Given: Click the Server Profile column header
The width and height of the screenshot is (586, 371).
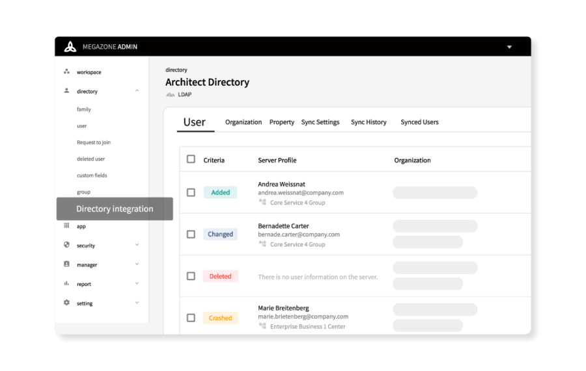Looking at the screenshot, I should [277, 160].
